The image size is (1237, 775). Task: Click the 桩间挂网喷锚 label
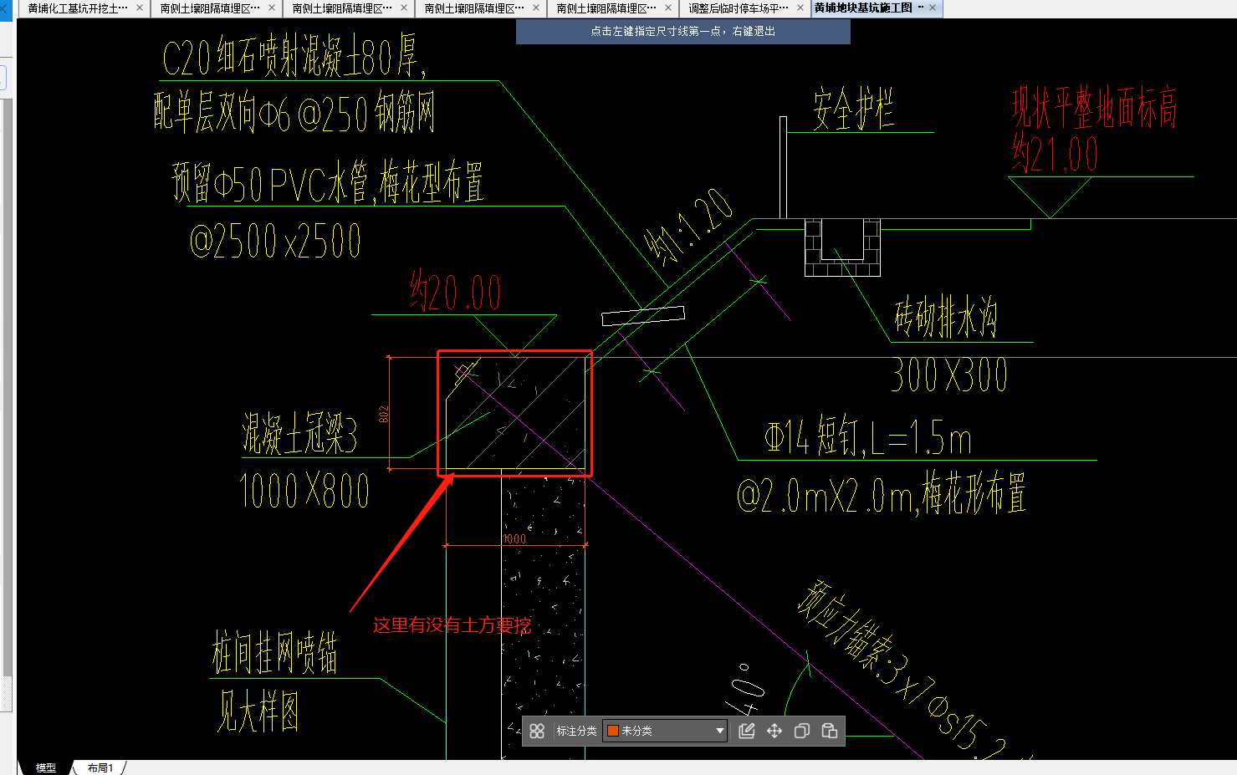(x=274, y=653)
